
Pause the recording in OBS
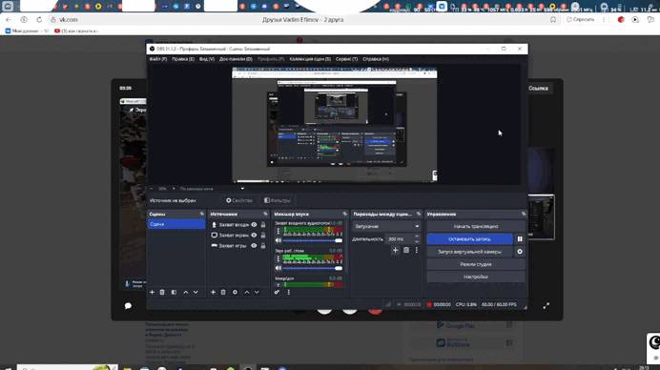click(x=520, y=239)
